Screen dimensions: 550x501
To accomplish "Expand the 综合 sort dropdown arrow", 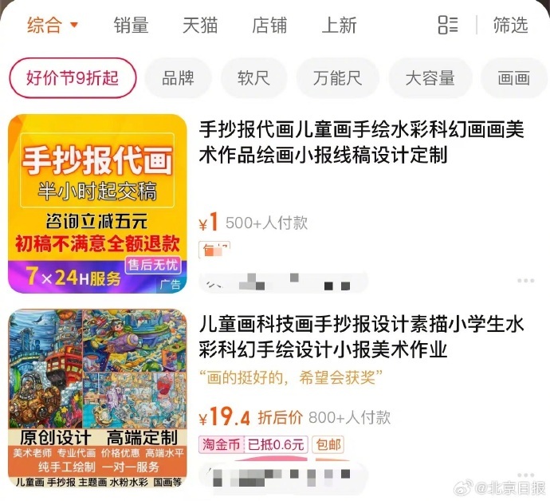I will (x=74, y=25).
